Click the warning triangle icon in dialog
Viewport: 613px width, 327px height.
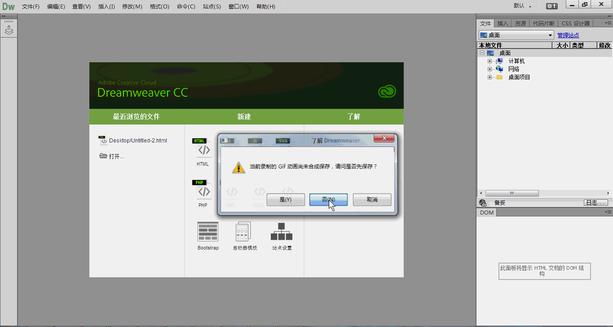tap(238, 167)
